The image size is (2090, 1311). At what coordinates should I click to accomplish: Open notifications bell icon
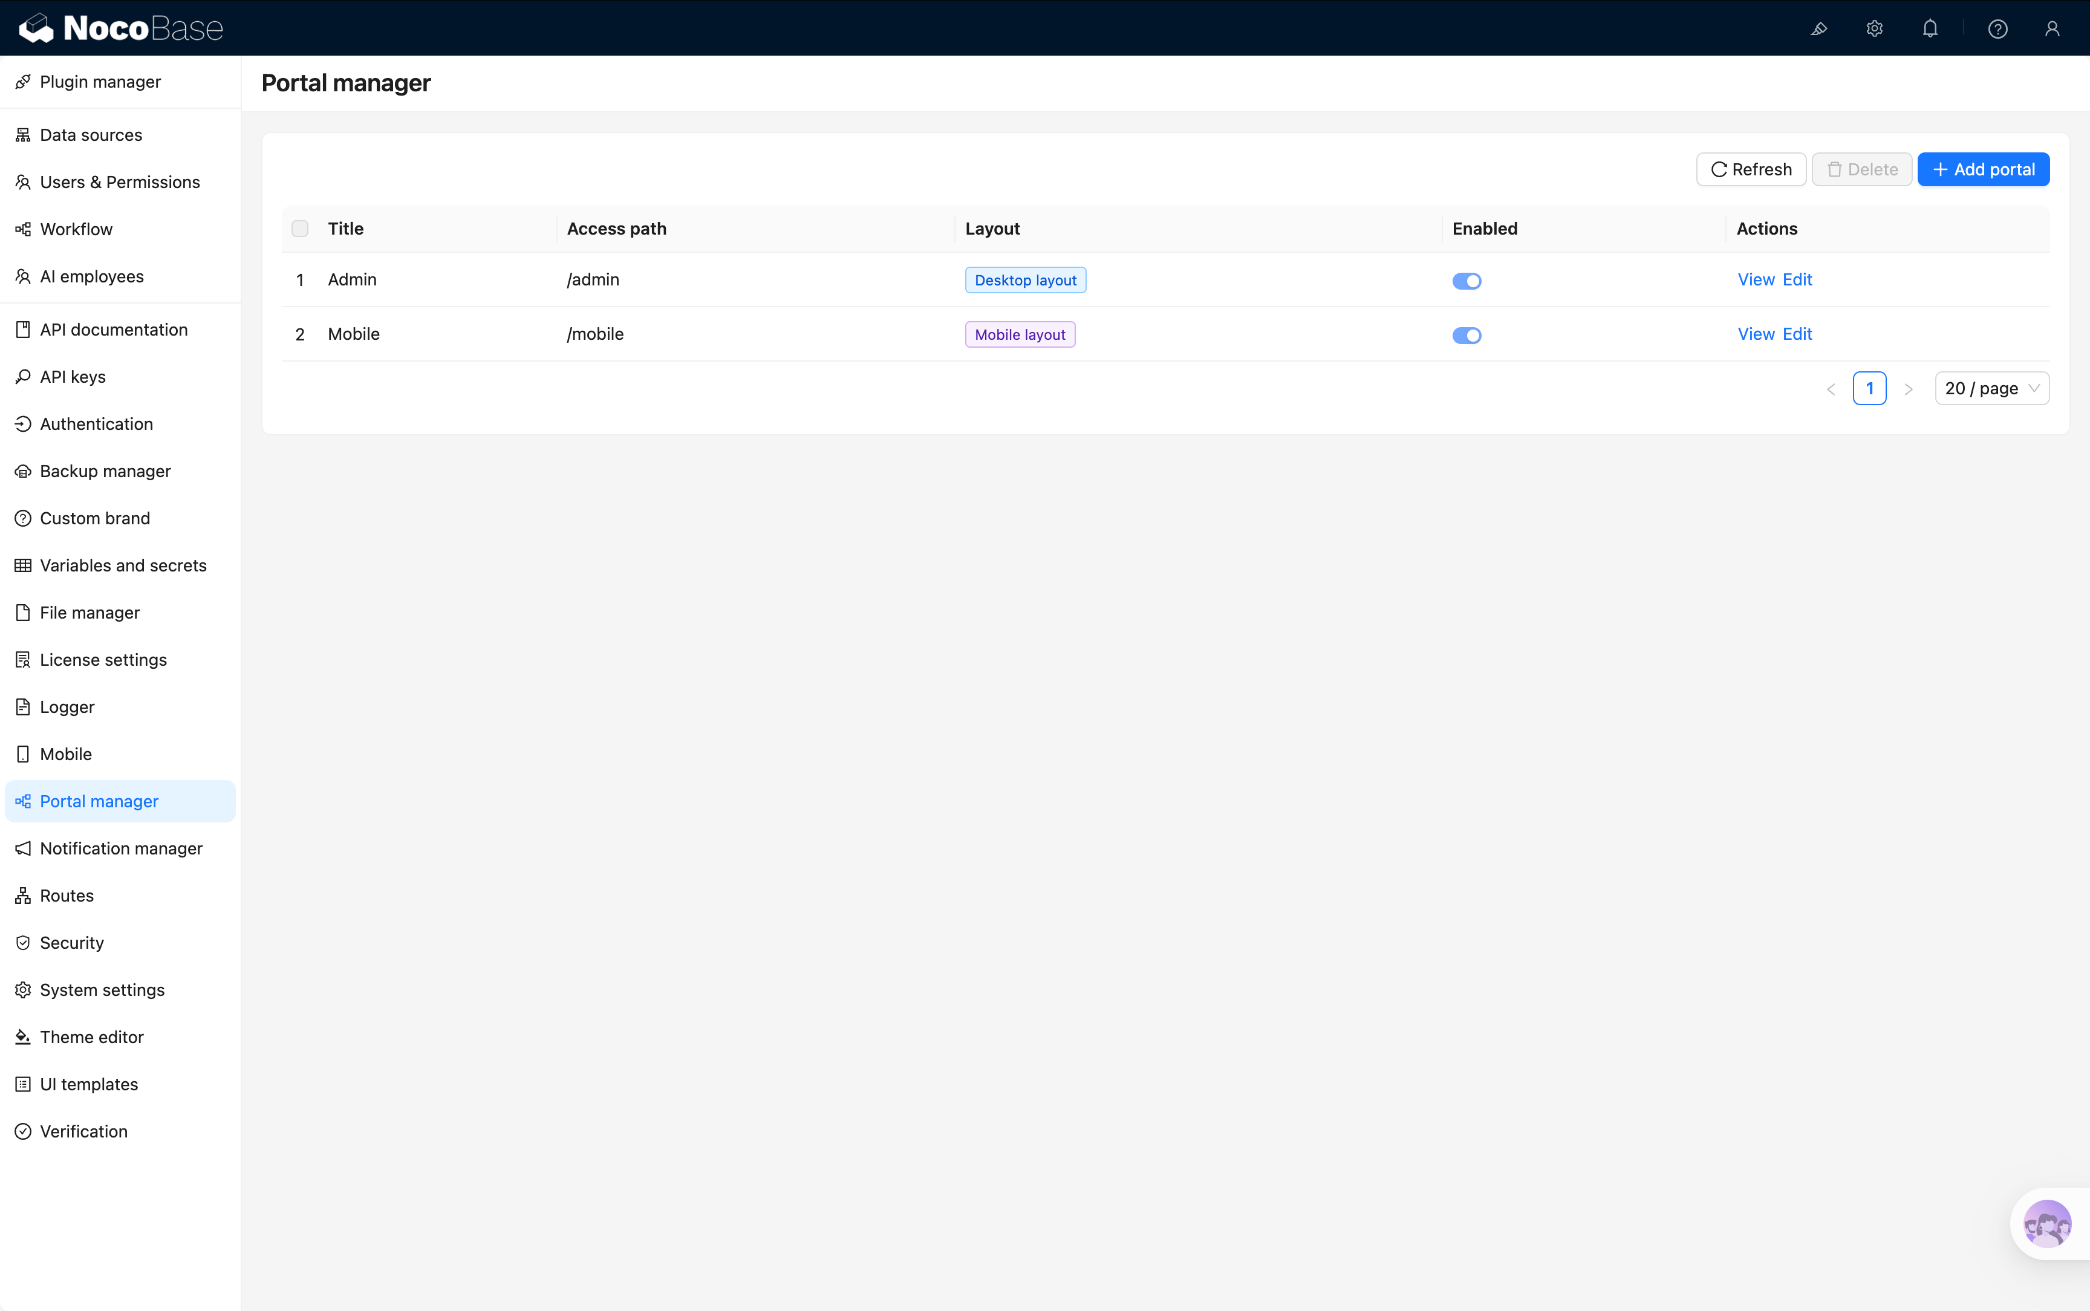(x=1930, y=28)
